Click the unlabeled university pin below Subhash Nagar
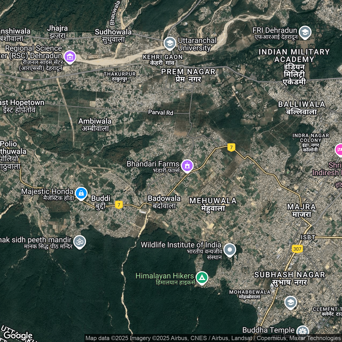The image size is (342, 342). [x=290, y=302]
